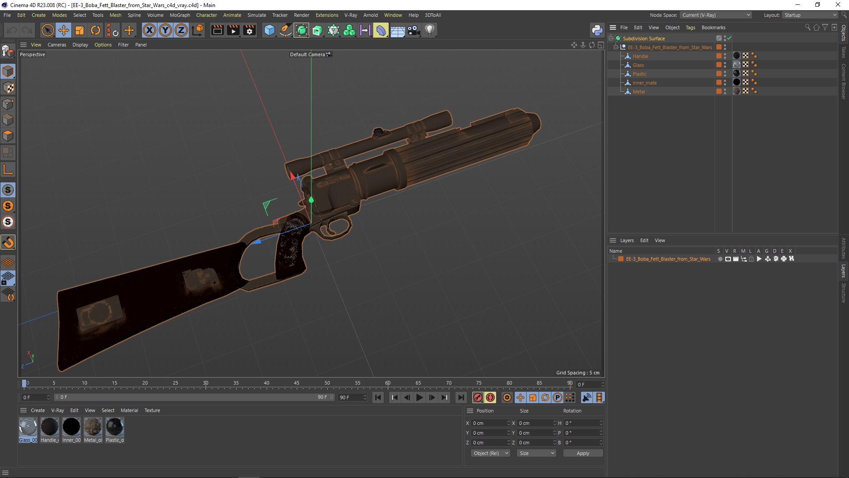The width and height of the screenshot is (849, 478).
Task: Toggle Glass object visibility dots
Action: pyautogui.click(x=725, y=65)
